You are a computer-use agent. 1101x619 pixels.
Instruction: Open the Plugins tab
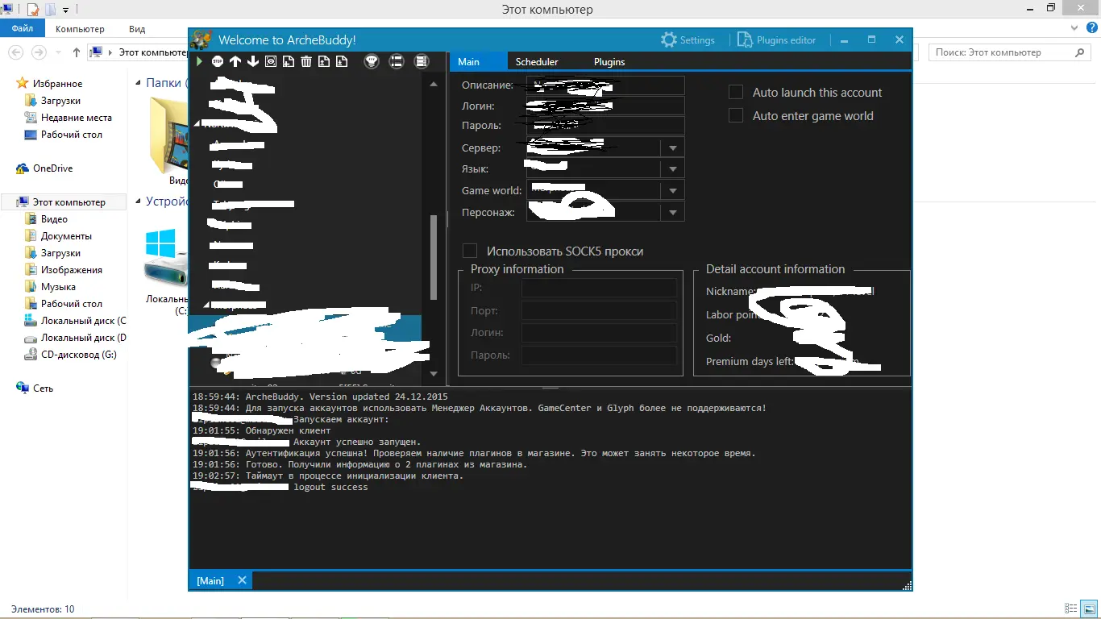(609, 62)
